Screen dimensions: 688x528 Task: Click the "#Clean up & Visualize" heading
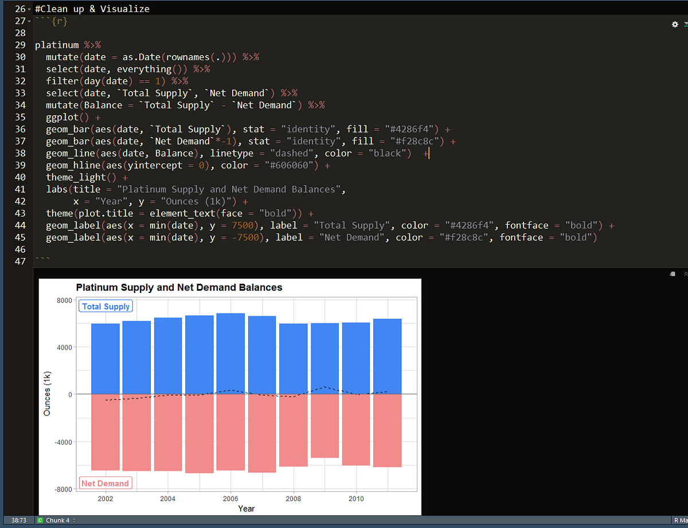[x=92, y=9]
